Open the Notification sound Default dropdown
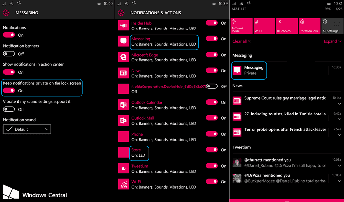Screen dimensions: 344x202 pos(27,129)
